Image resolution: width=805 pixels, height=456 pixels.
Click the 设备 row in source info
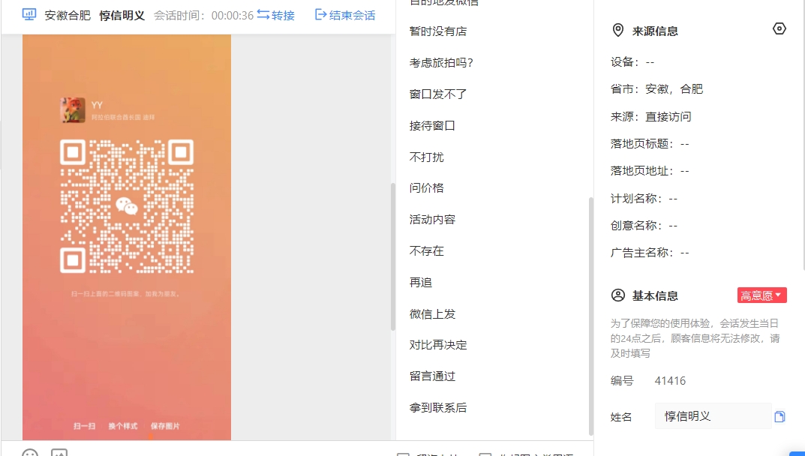[x=632, y=62]
